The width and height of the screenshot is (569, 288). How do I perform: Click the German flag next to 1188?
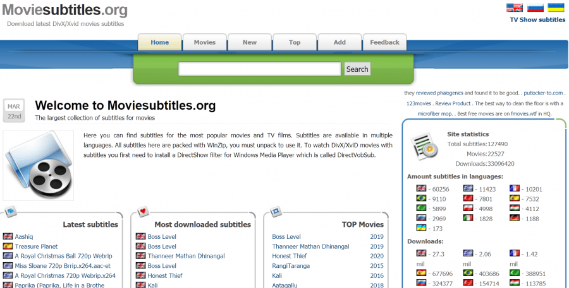tap(515, 218)
